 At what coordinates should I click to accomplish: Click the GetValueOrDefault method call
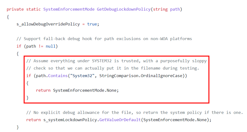coord(120,120)
